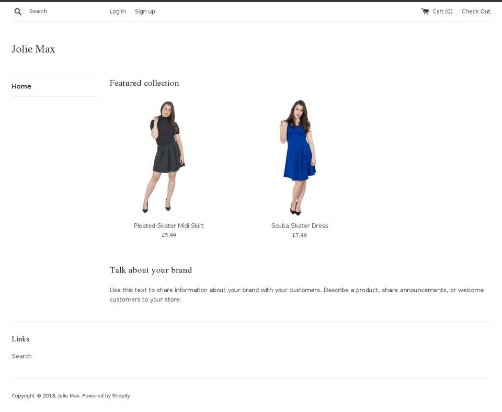Click the Links footer heading
This screenshot has width=502, height=412.
point(20,339)
